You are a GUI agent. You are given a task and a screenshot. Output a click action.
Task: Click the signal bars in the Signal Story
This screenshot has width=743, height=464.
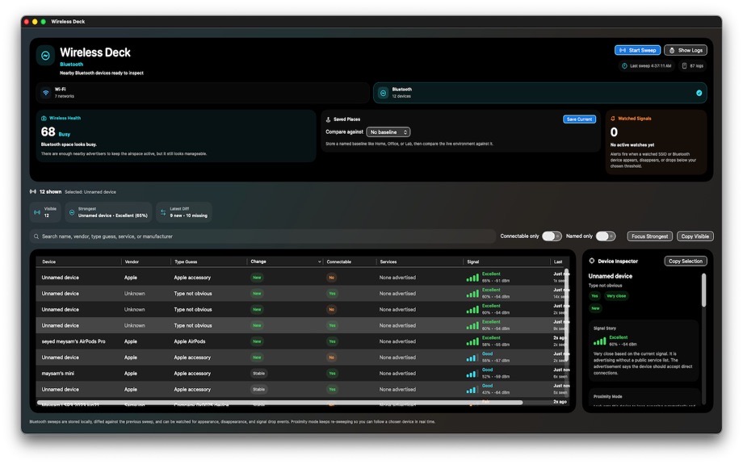click(599, 341)
